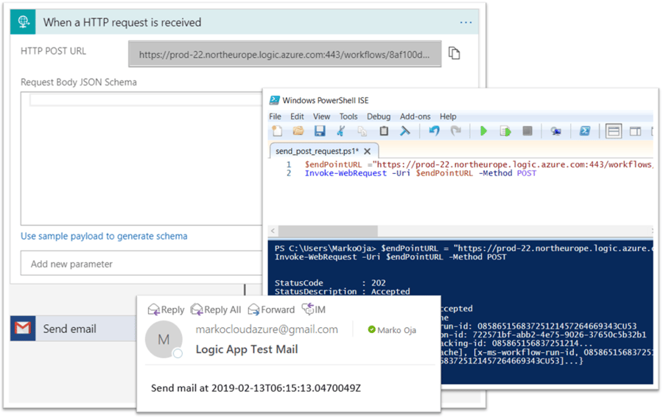663x417 pixels.
Task: Click Reply All in the email
Action: click(216, 309)
